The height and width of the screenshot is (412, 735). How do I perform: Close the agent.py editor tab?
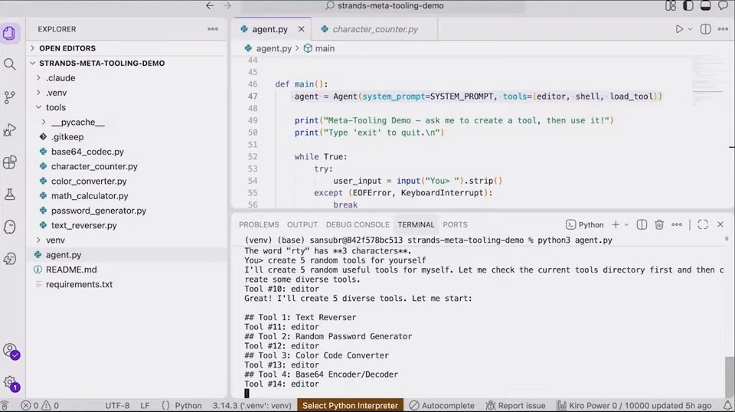[x=302, y=29]
